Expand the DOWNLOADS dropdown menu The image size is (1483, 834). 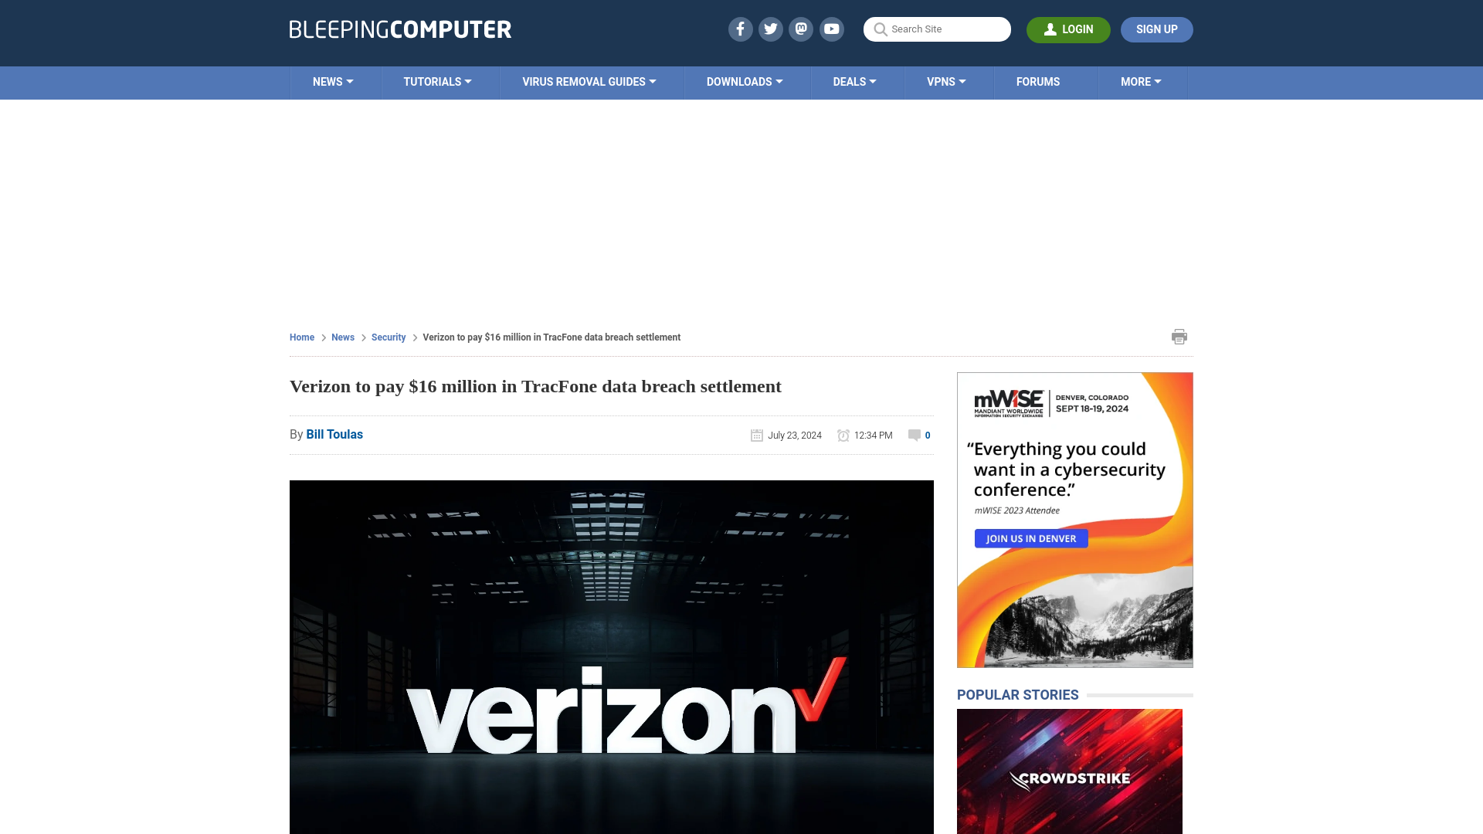[x=744, y=81]
